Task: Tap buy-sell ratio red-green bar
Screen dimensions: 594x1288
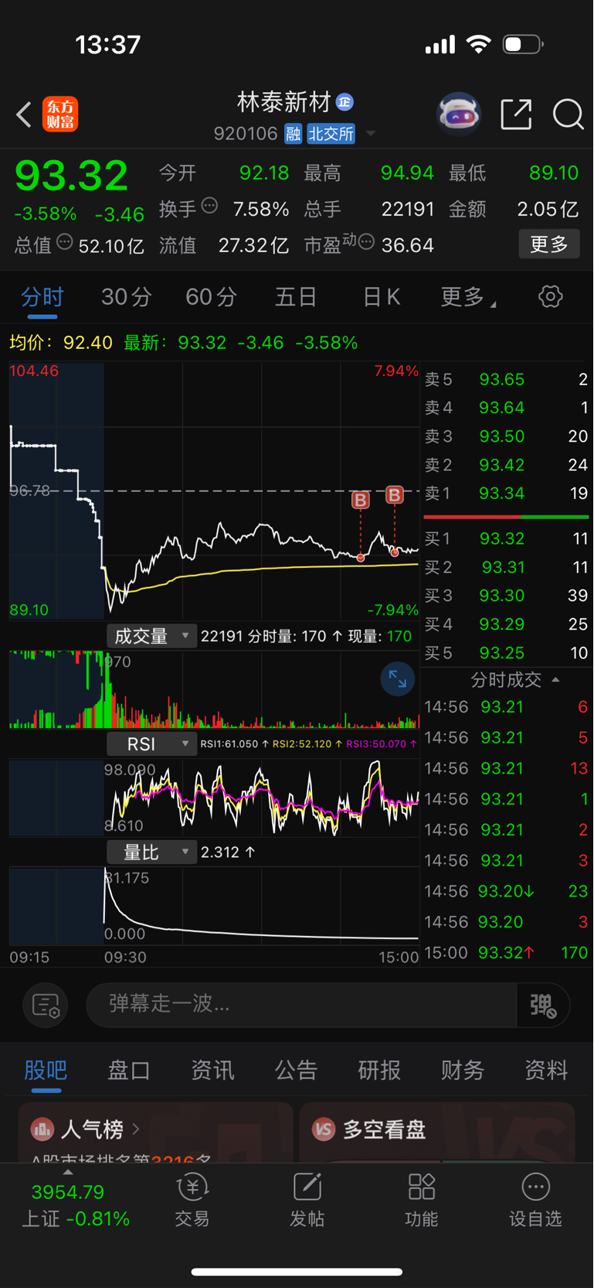Action: [x=506, y=517]
